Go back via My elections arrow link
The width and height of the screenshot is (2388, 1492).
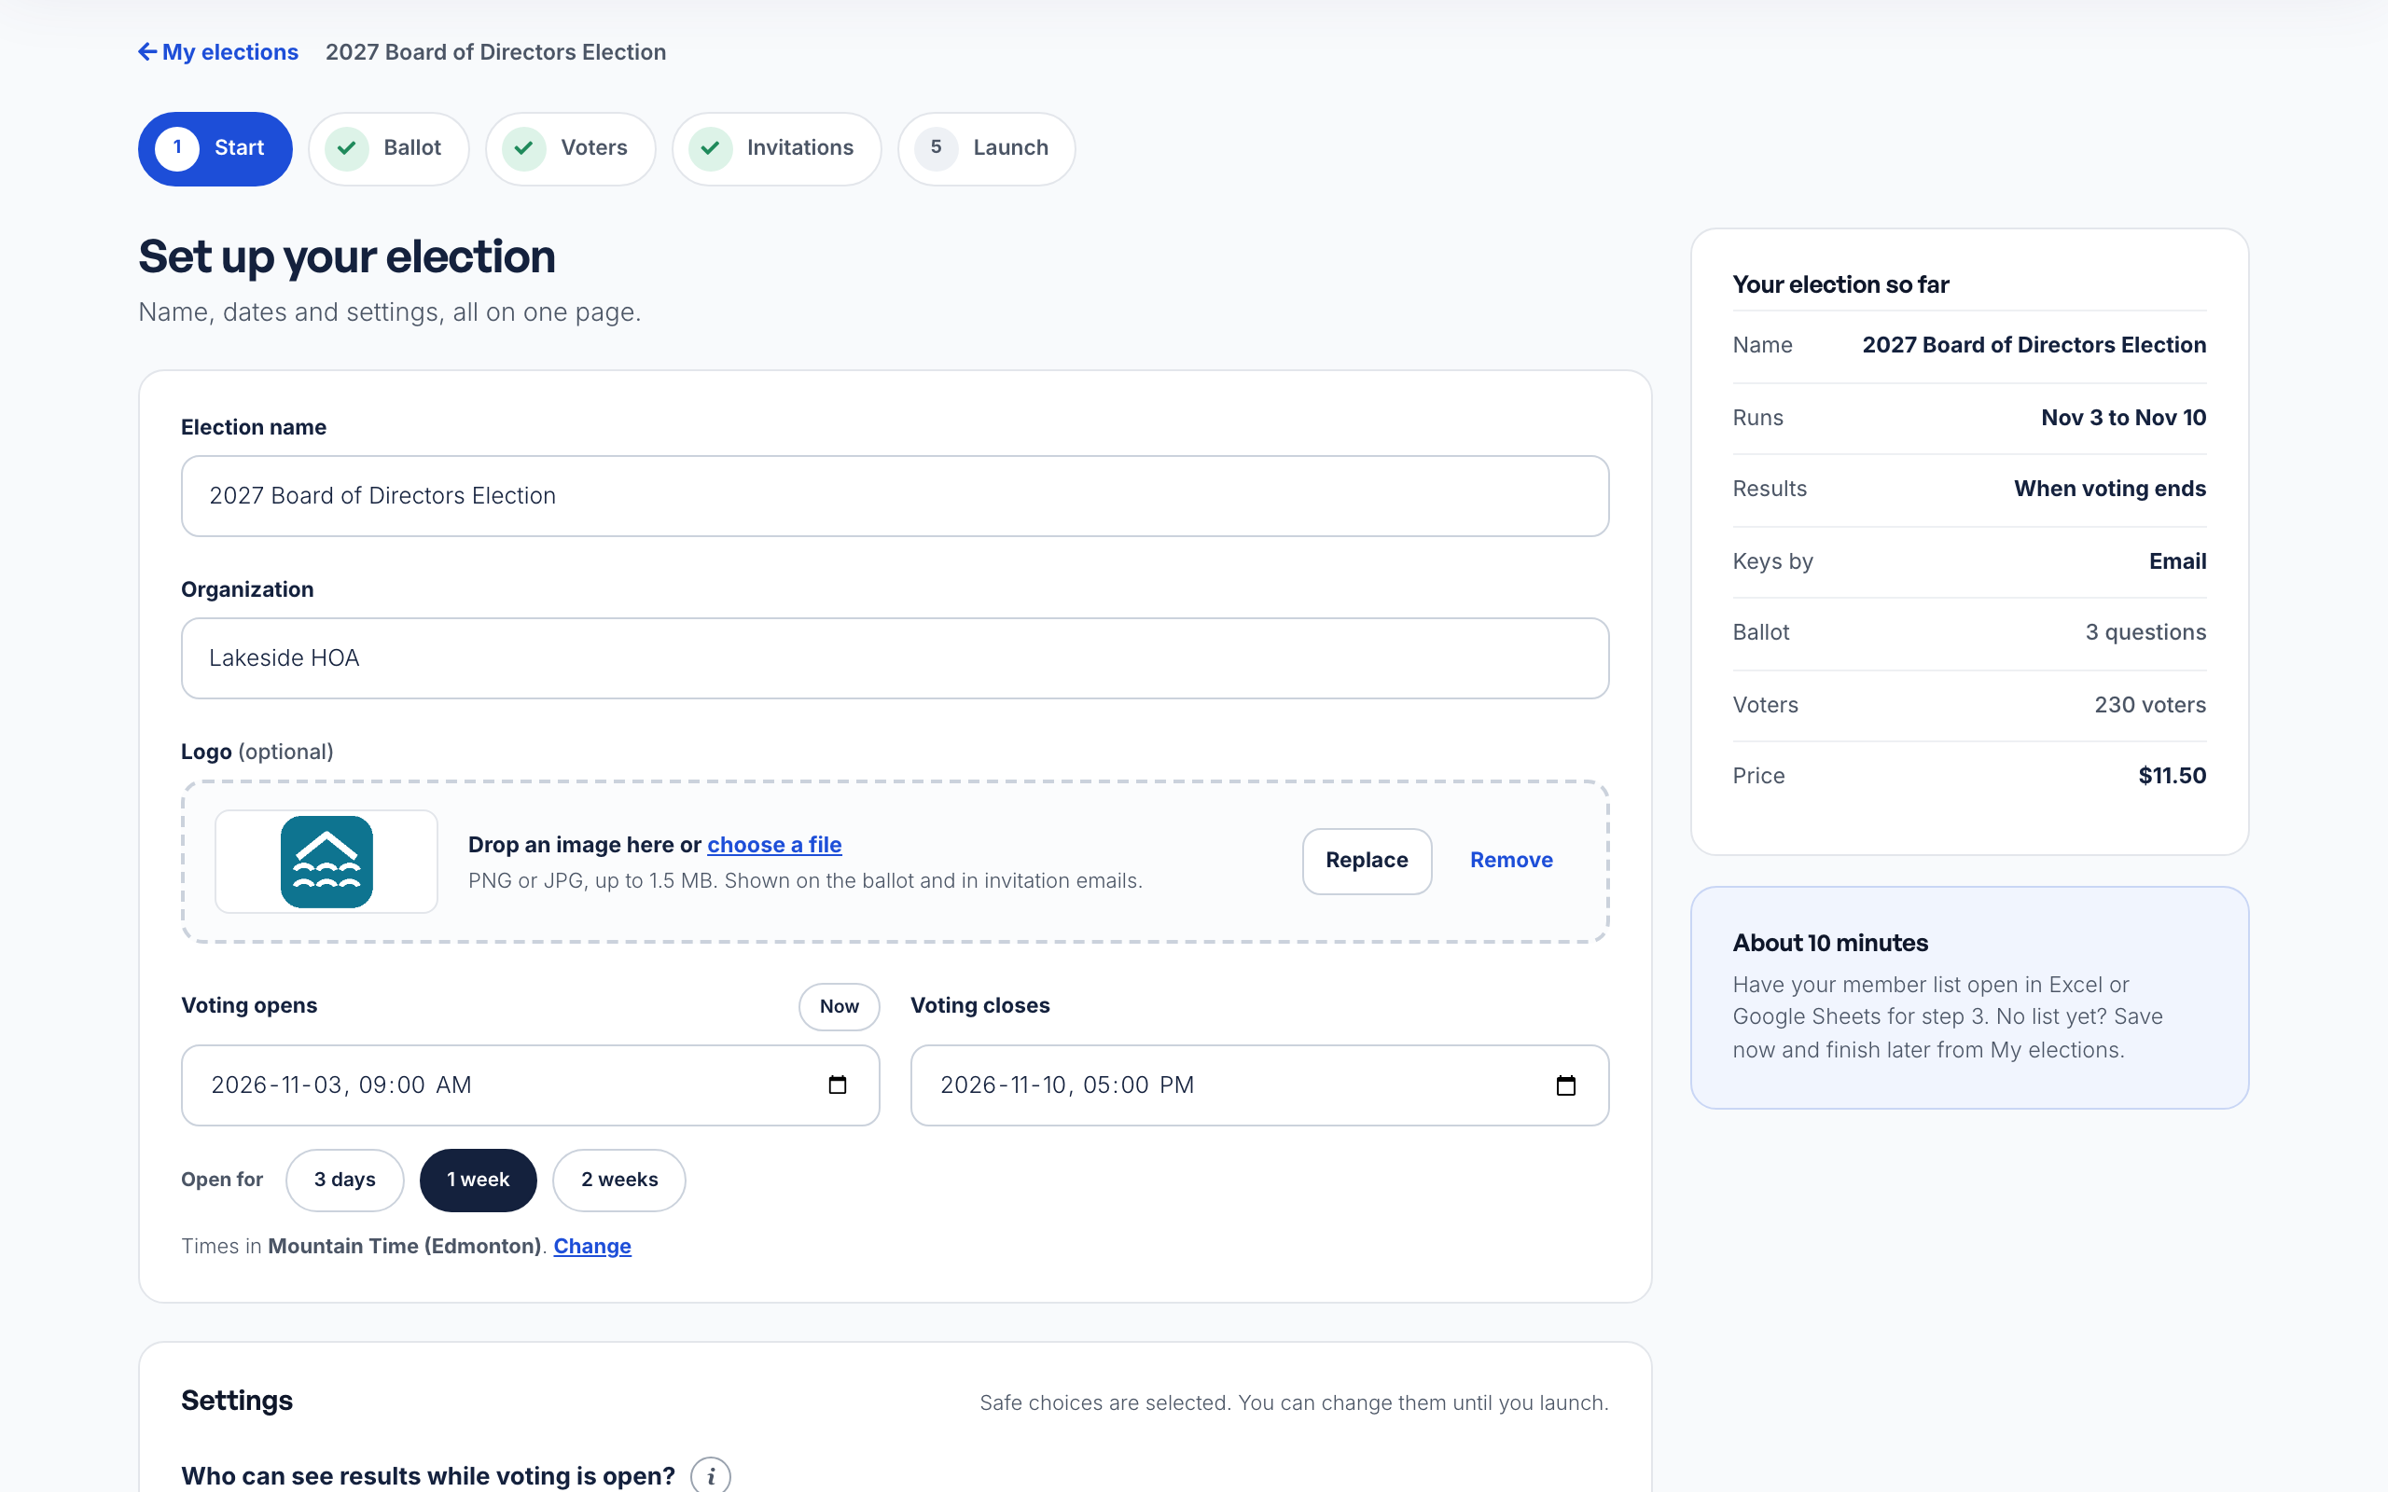click(218, 52)
